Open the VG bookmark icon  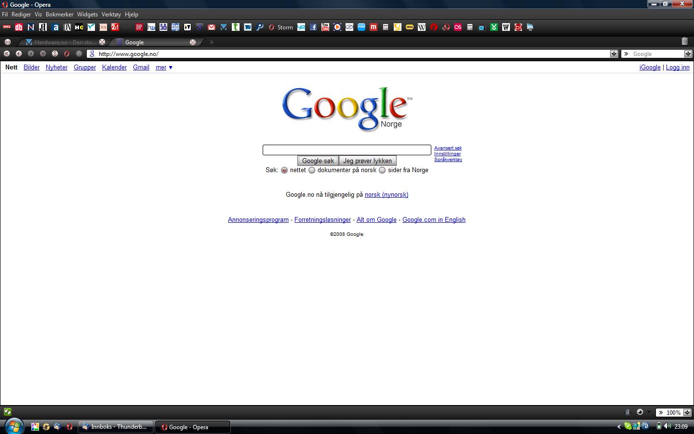click(7, 27)
